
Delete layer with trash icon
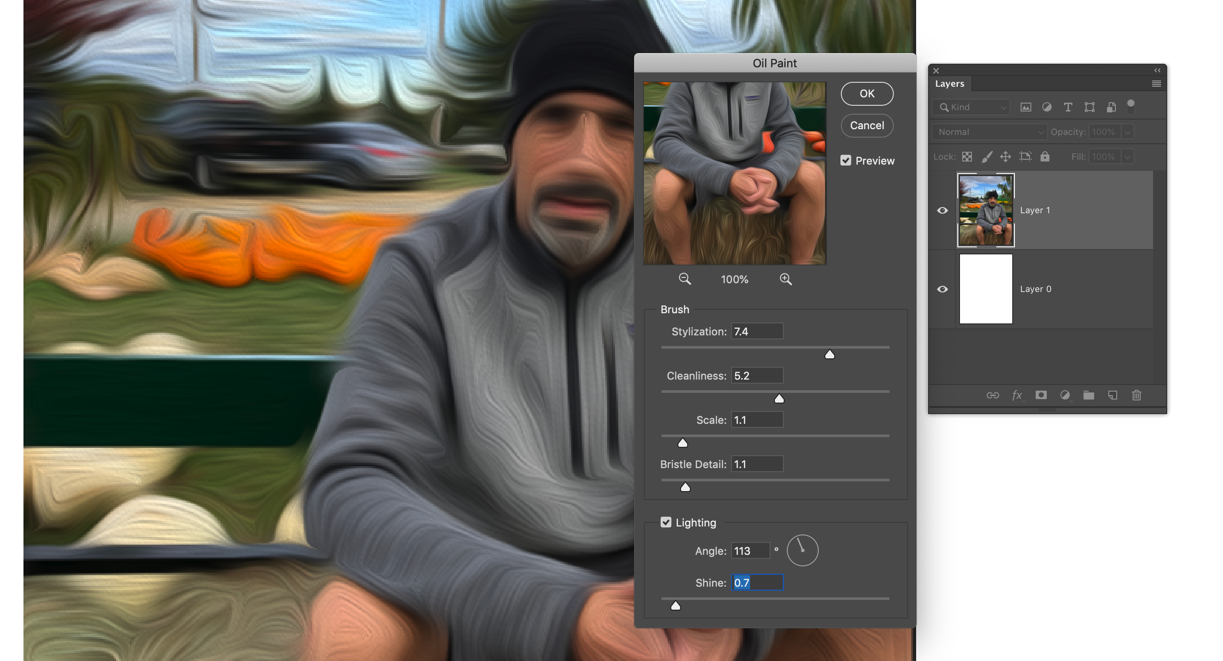(x=1137, y=395)
